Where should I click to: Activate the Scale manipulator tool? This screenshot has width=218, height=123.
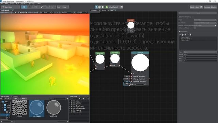click(42, 7)
